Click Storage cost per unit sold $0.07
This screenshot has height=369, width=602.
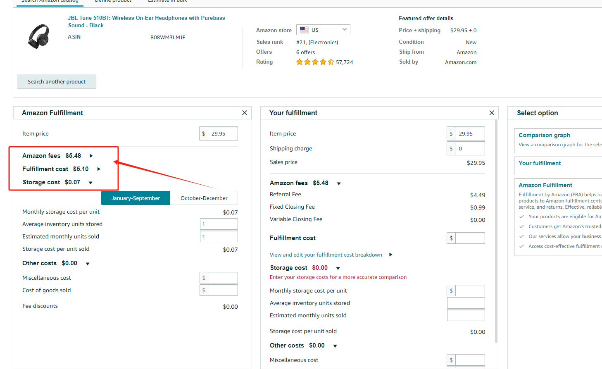230,250
